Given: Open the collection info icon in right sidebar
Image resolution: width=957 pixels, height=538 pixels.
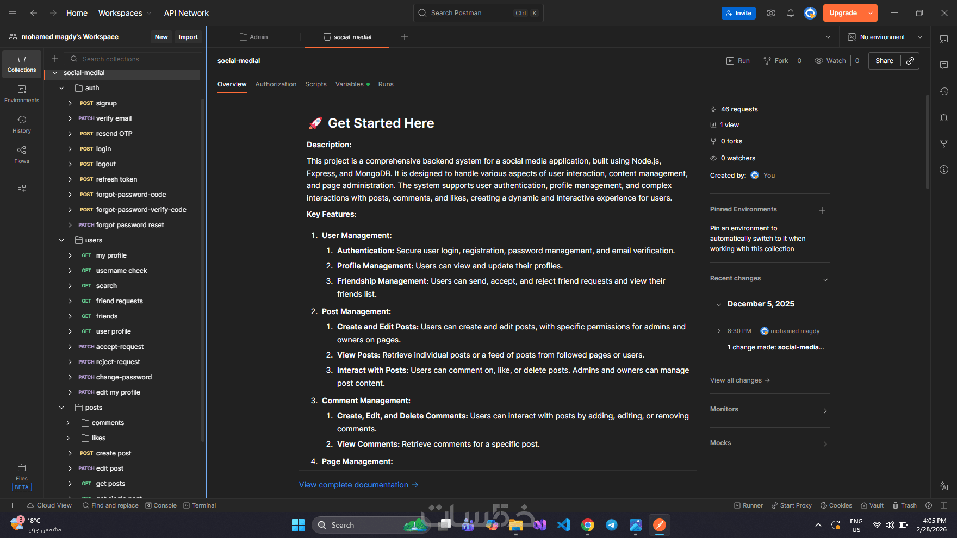Looking at the screenshot, I should click(944, 170).
